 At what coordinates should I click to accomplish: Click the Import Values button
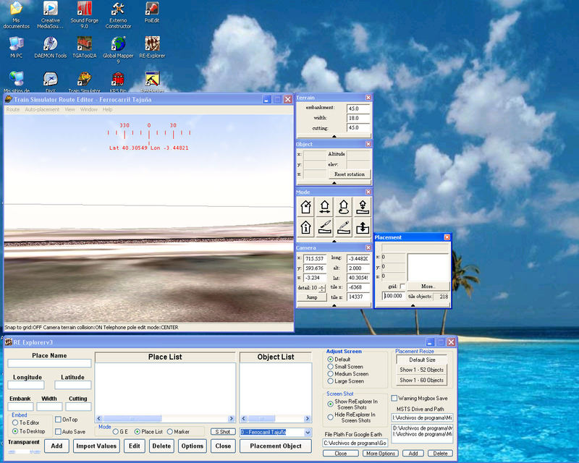click(x=96, y=446)
